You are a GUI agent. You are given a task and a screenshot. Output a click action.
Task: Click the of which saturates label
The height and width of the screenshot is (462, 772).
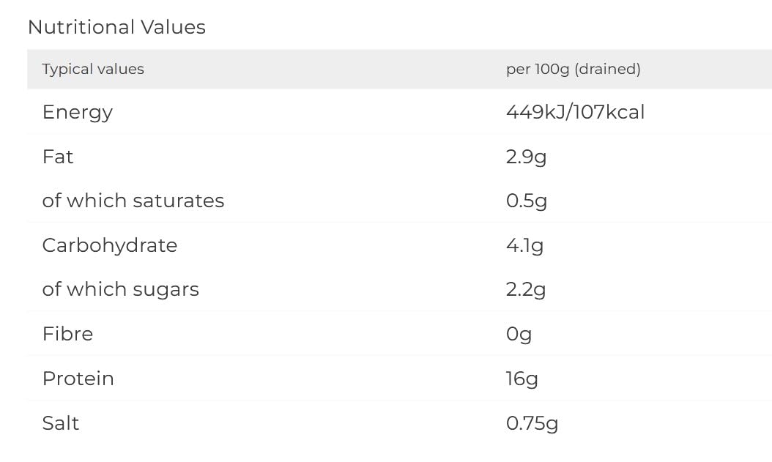(x=133, y=201)
